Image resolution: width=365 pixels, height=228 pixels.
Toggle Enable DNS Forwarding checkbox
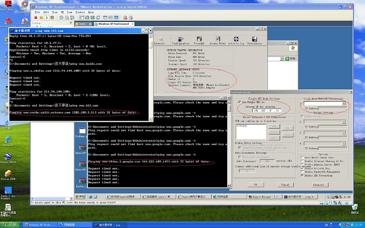[x=302, y=176]
